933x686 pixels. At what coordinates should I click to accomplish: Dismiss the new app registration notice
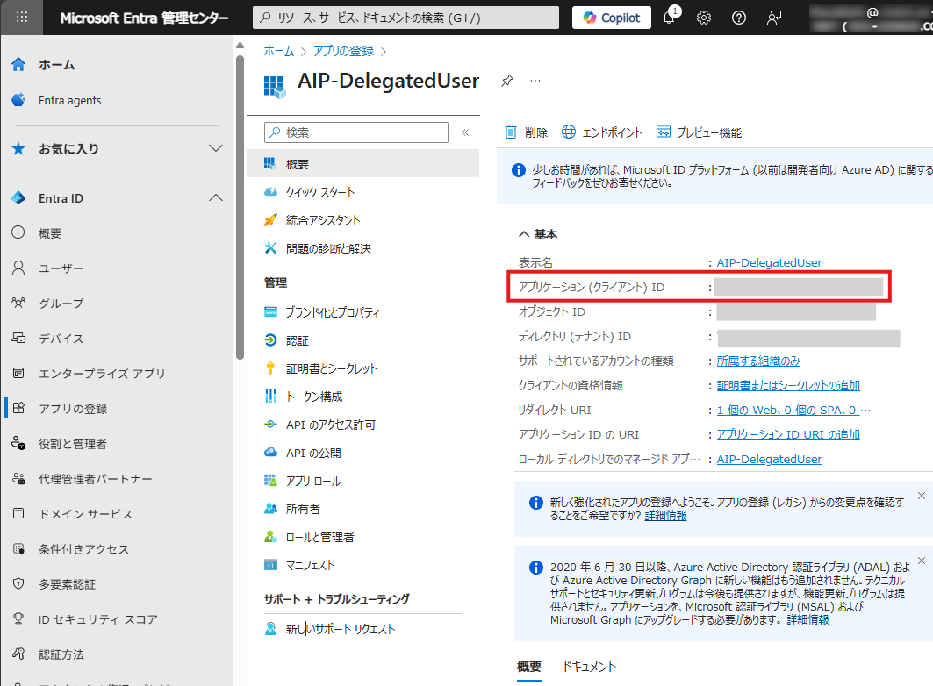point(921,495)
